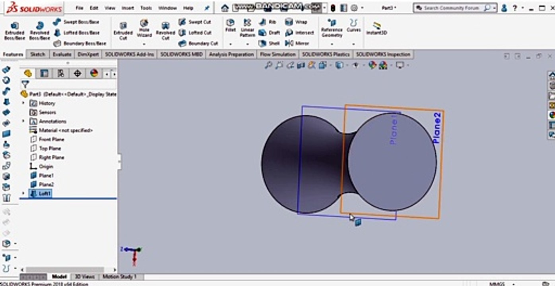Image resolution: width=555 pixels, height=286 pixels.
Task: Choose the Wrap tool
Action: (x=296, y=22)
